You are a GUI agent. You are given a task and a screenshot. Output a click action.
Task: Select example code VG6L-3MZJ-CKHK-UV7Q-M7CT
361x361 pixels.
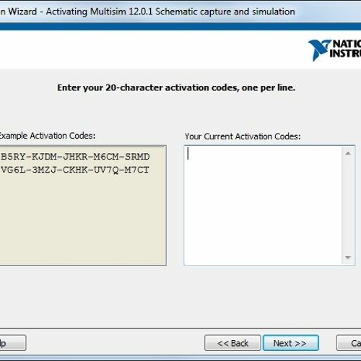[x=75, y=170]
